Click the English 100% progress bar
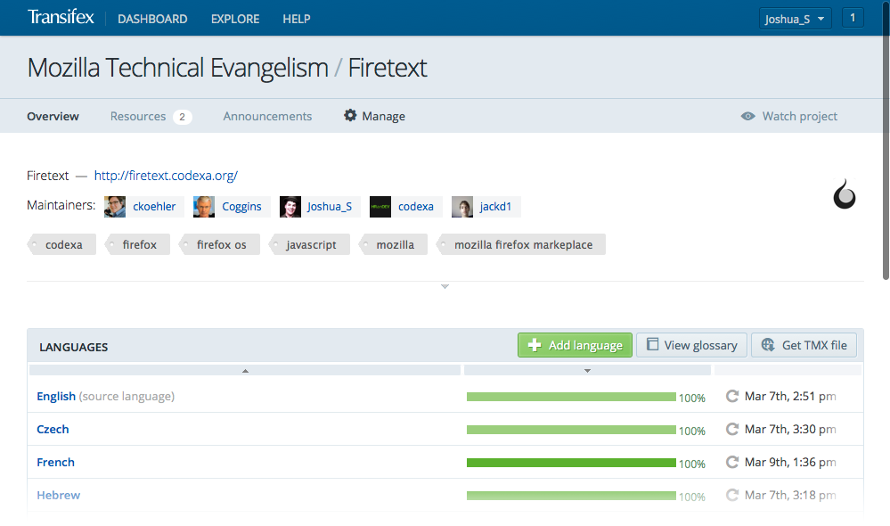This screenshot has height=526, width=890. pos(571,397)
